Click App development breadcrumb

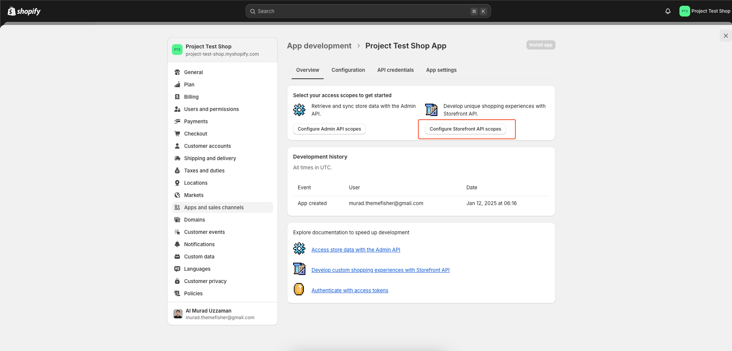tap(319, 46)
